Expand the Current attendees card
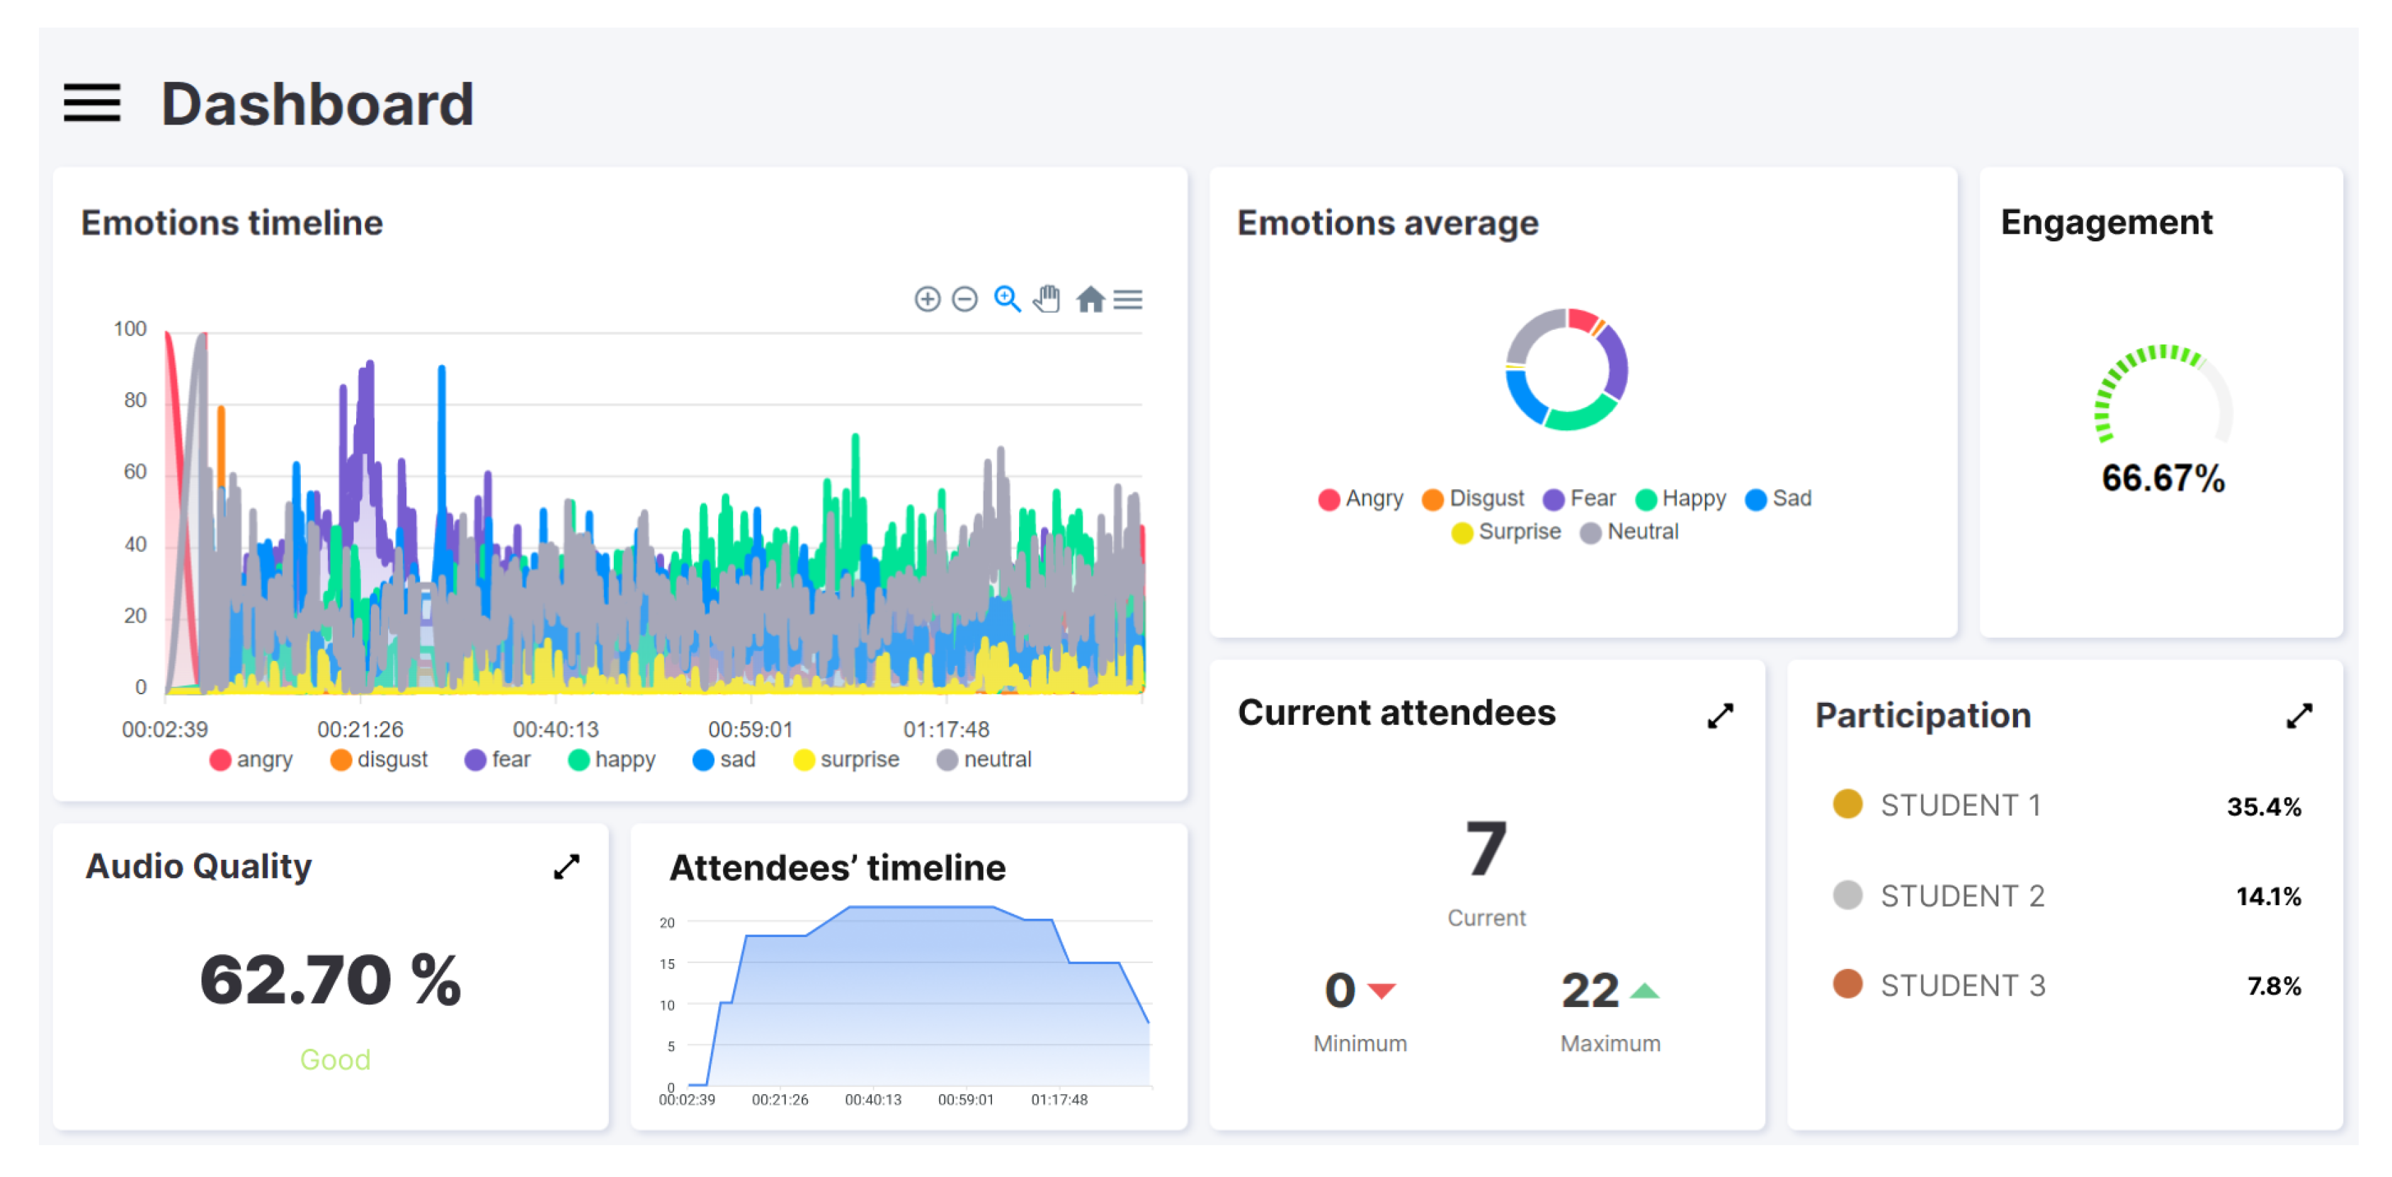 (1720, 715)
